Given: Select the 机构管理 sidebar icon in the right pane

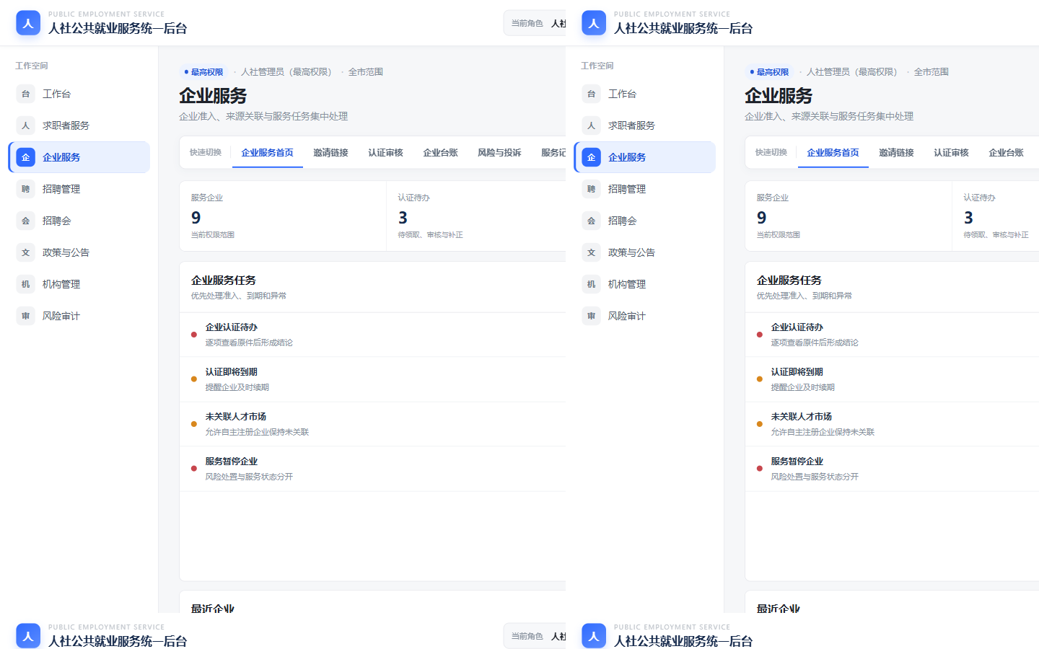Looking at the screenshot, I should [x=591, y=284].
